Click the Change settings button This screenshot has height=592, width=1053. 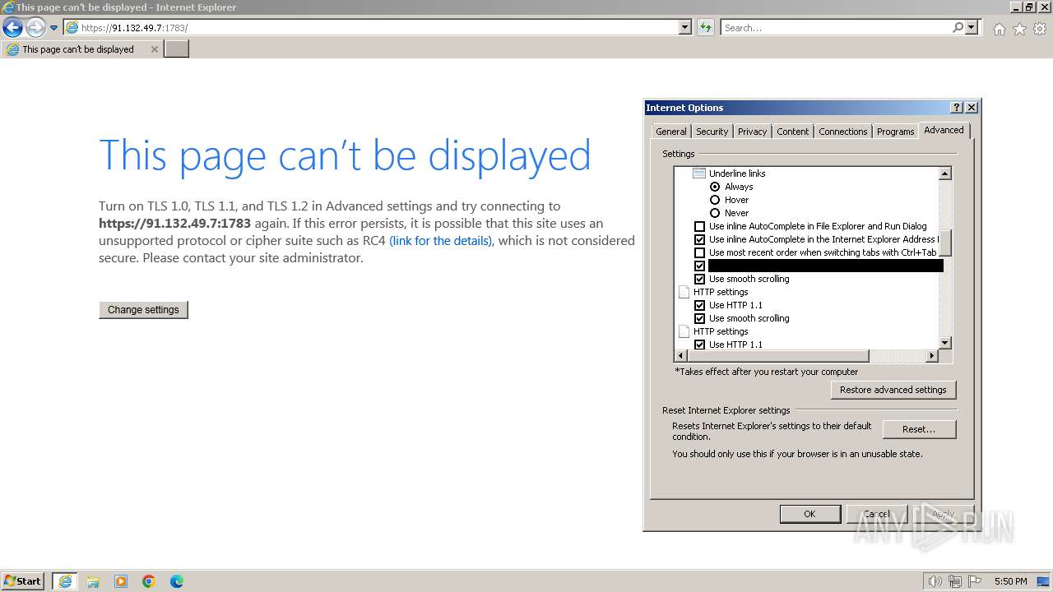coord(143,310)
